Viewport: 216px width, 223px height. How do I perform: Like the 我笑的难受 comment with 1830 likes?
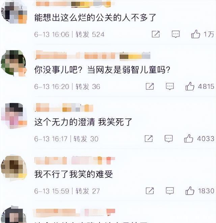click(x=190, y=191)
